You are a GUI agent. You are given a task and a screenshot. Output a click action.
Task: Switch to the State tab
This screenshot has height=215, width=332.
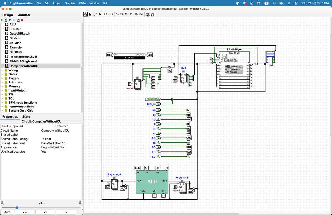coord(26,117)
